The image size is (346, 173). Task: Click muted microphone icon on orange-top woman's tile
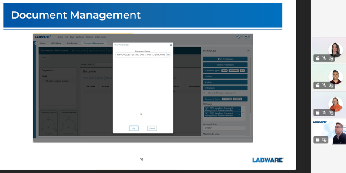point(324,112)
